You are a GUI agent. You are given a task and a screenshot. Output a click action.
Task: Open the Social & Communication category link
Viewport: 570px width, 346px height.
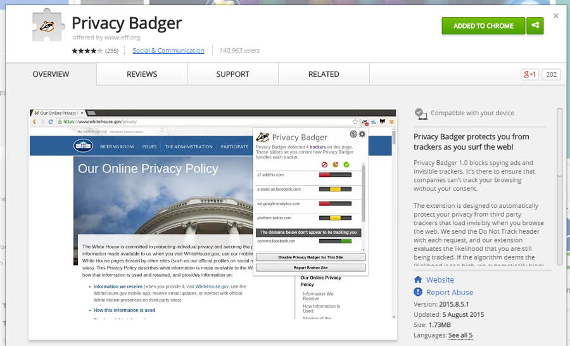(168, 51)
